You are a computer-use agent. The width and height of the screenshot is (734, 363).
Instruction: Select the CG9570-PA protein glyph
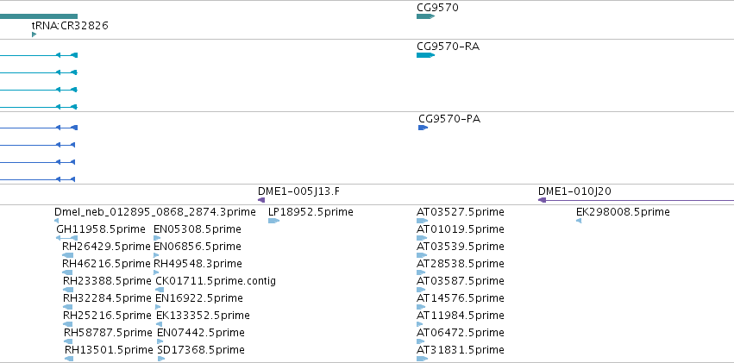point(423,128)
